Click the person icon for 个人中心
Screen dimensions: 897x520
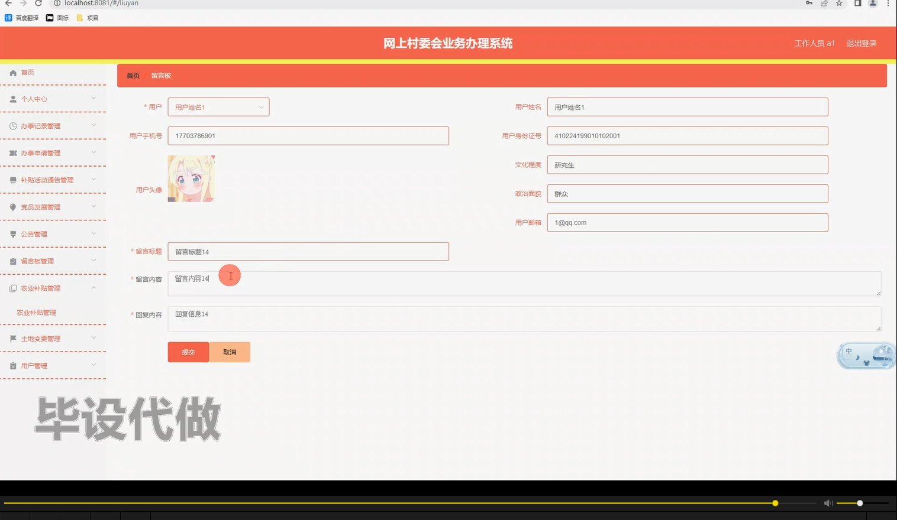click(13, 99)
